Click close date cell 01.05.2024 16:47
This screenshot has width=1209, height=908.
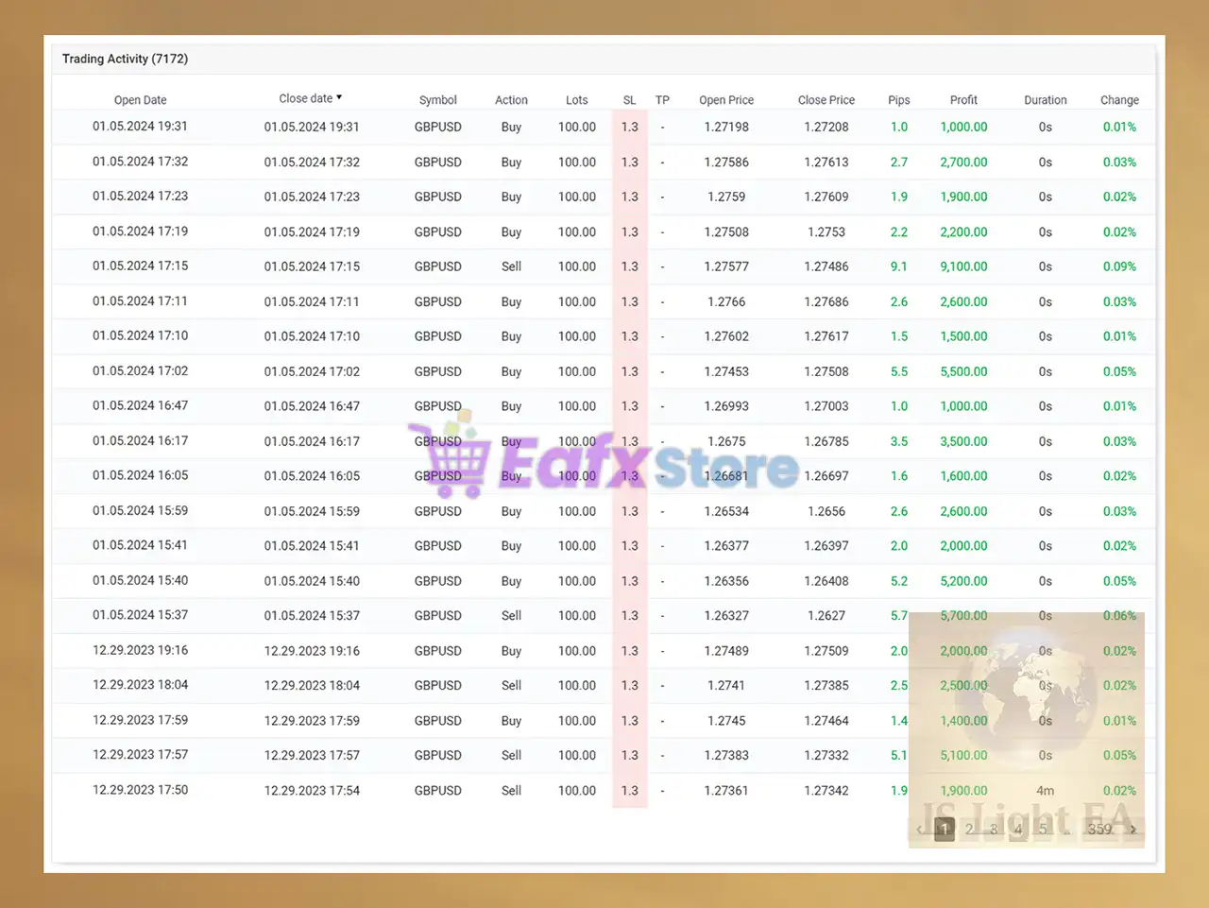pos(312,406)
